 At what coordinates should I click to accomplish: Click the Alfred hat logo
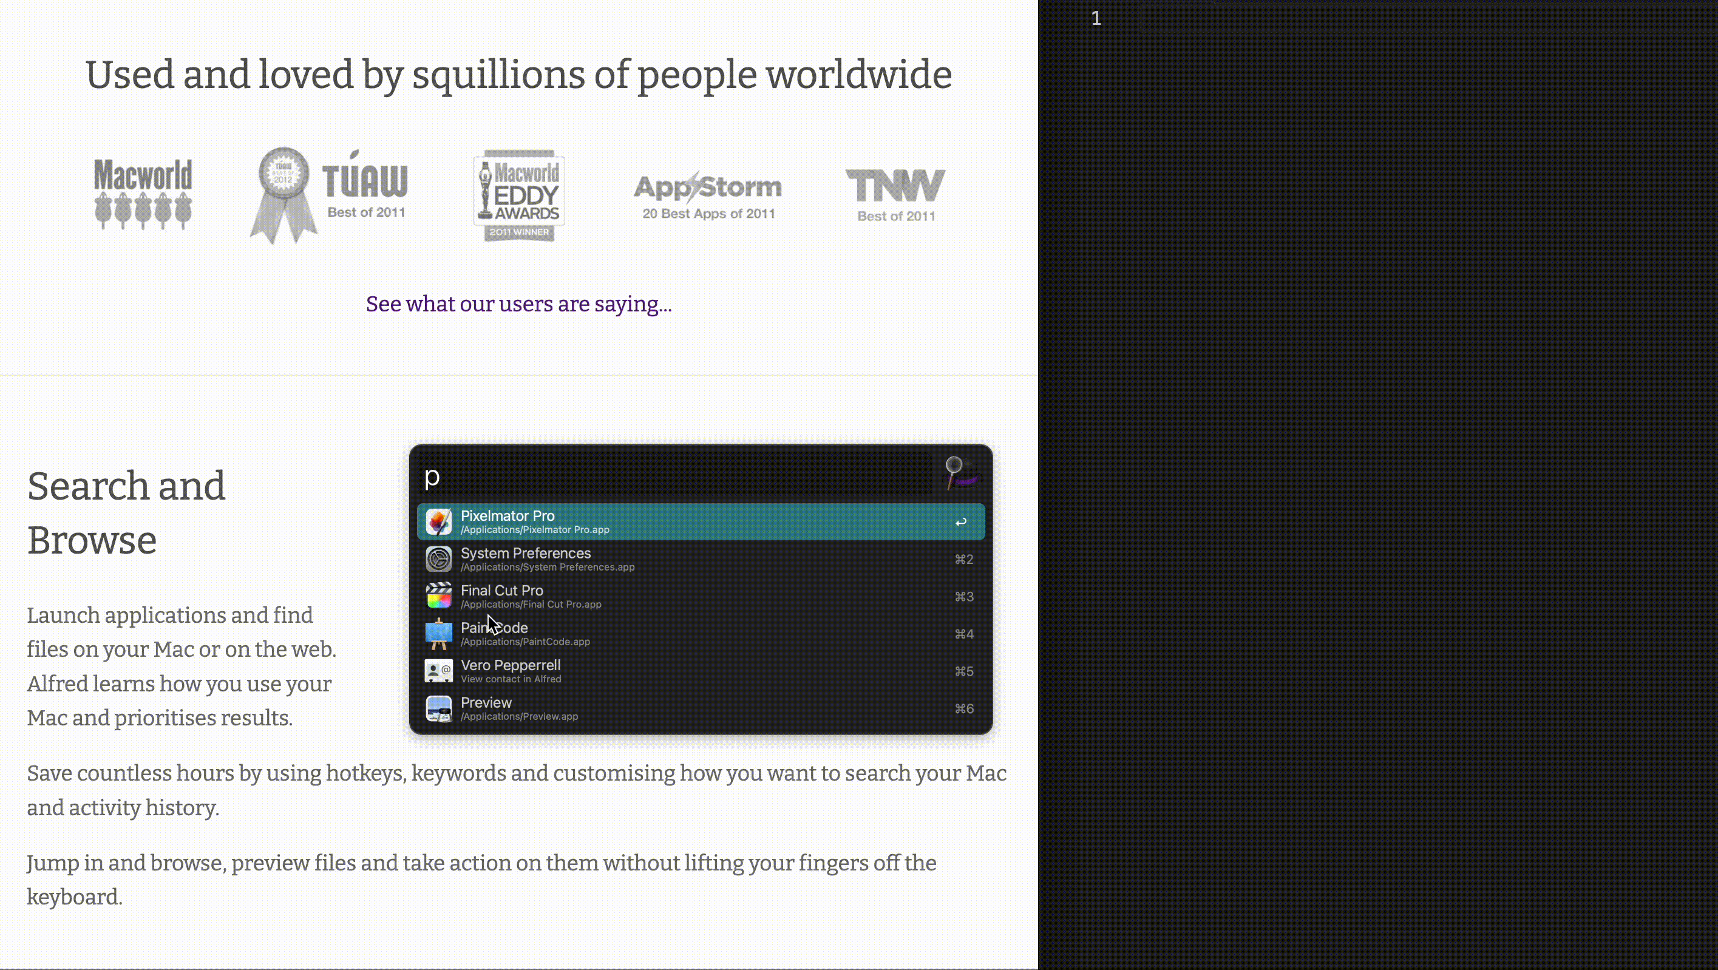(x=961, y=474)
